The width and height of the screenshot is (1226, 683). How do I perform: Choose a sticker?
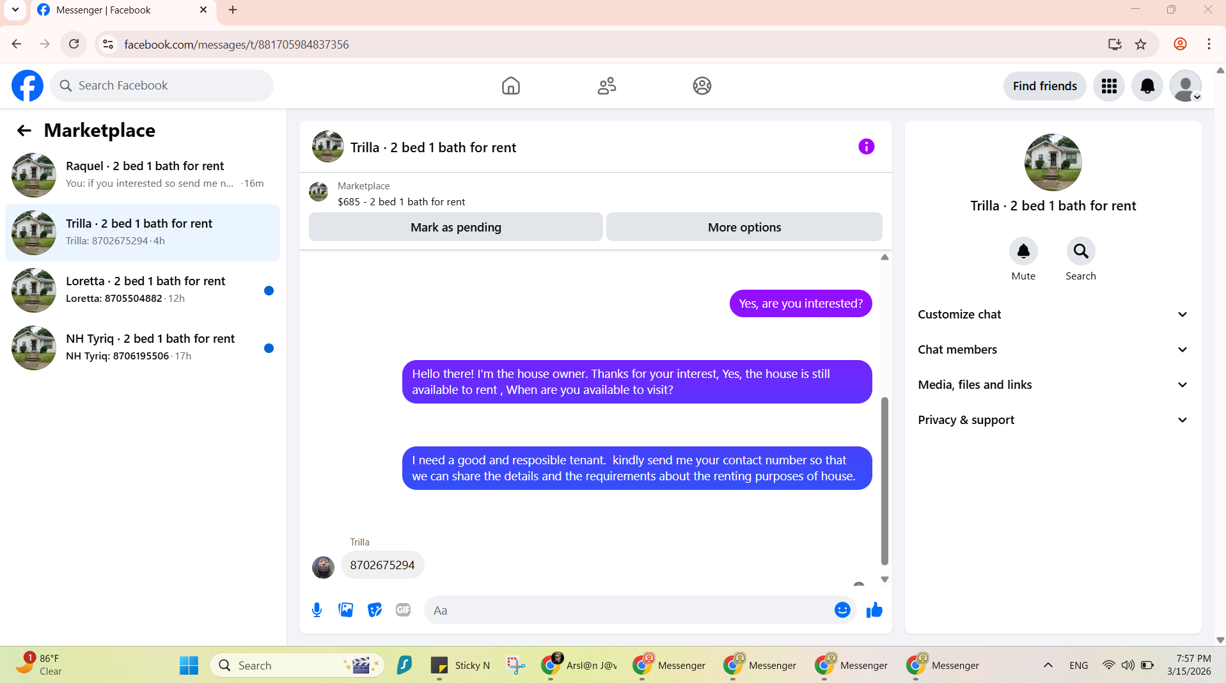375,610
